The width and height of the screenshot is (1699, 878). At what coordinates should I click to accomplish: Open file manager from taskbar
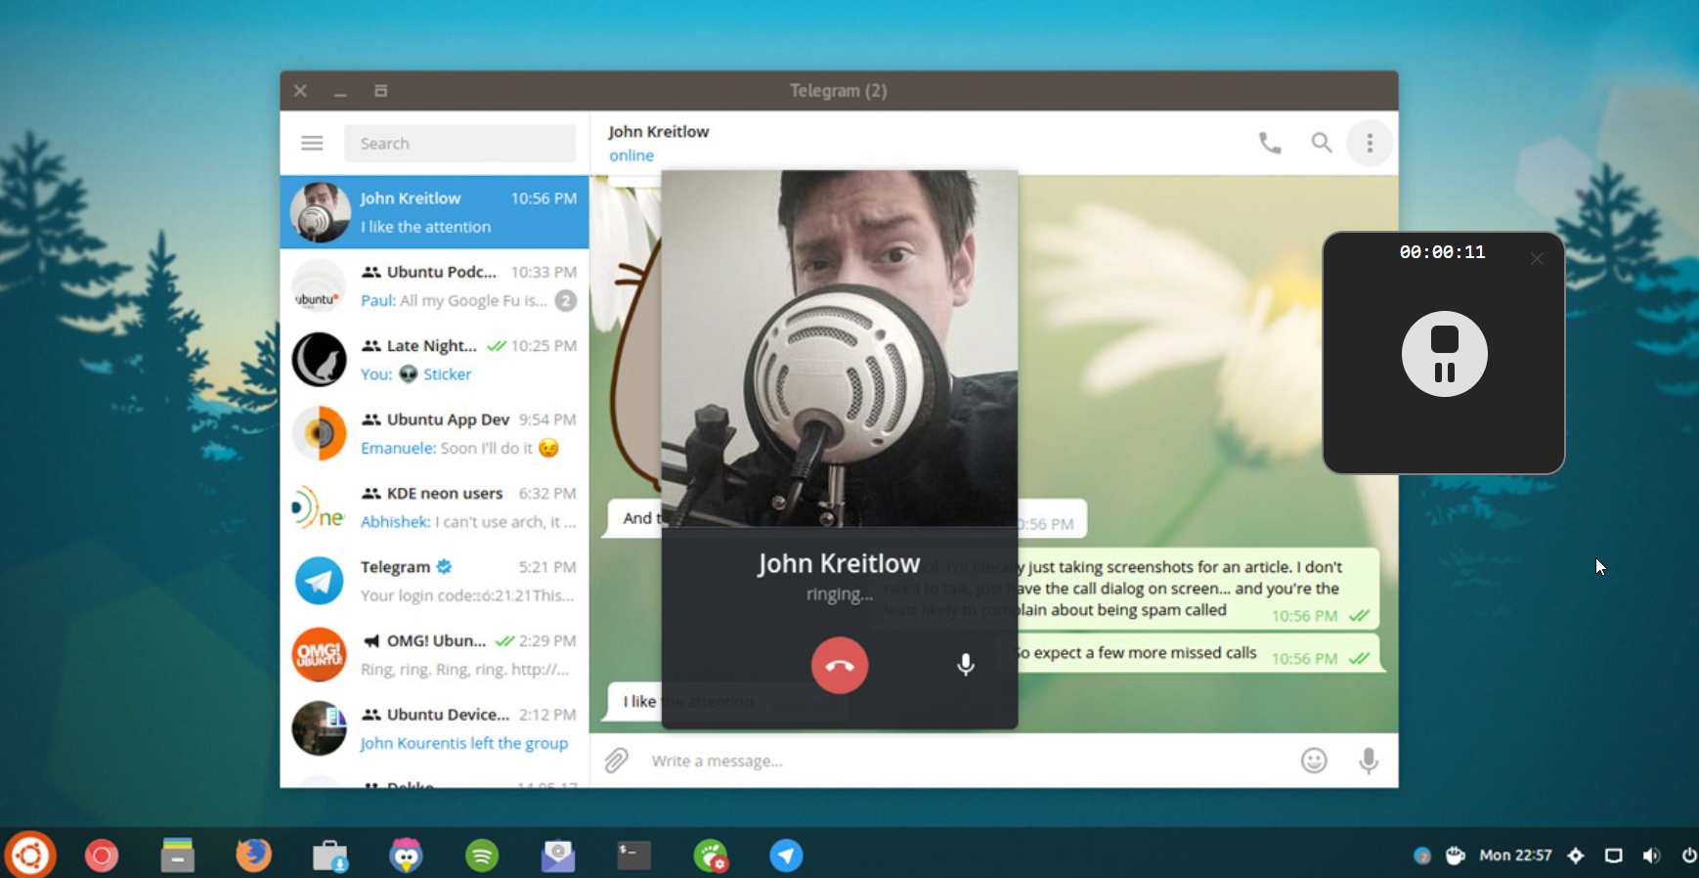point(178,856)
